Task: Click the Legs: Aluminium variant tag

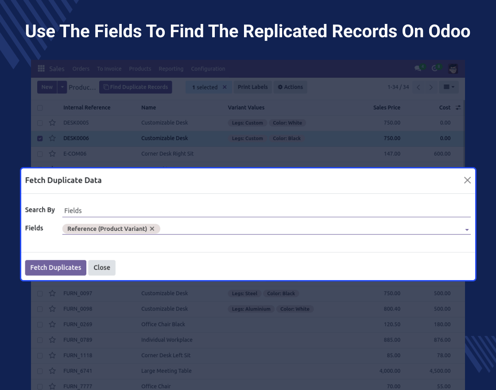Action: [251, 309]
